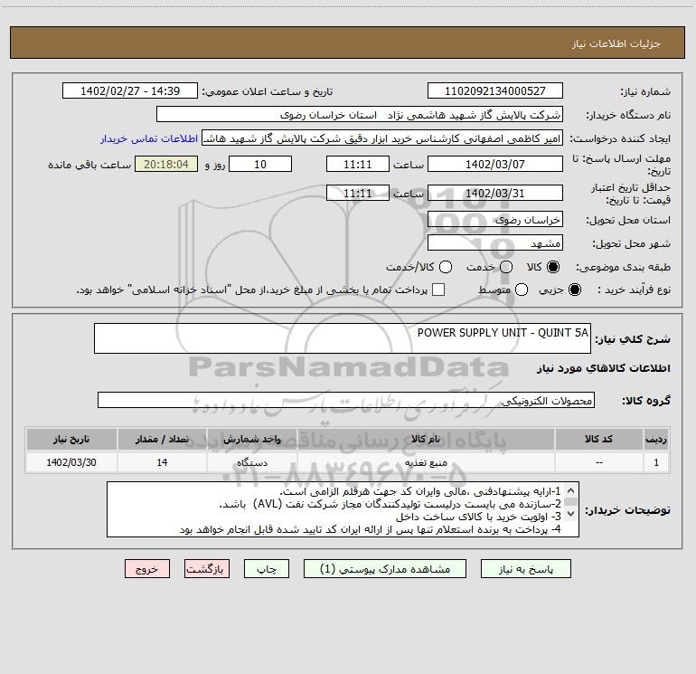
Task: Click buyer note line about AVL
Action: point(390,504)
